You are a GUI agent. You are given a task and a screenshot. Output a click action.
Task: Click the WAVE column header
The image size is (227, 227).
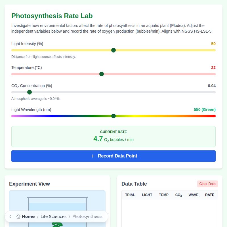pyautogui.click(x=194, y=195)
